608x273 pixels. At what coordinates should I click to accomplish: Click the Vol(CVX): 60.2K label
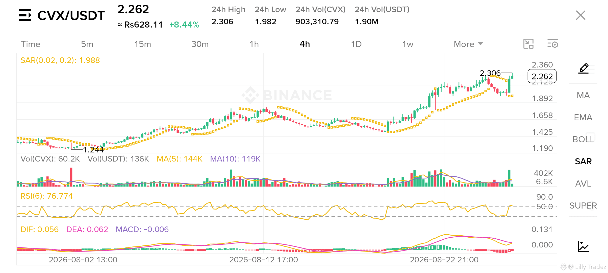[50, 159]
